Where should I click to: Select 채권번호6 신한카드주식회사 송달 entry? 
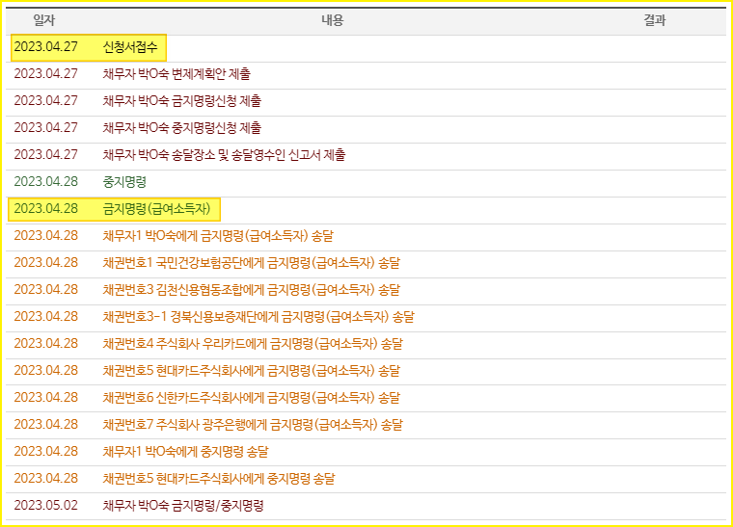tap(252, 398)
